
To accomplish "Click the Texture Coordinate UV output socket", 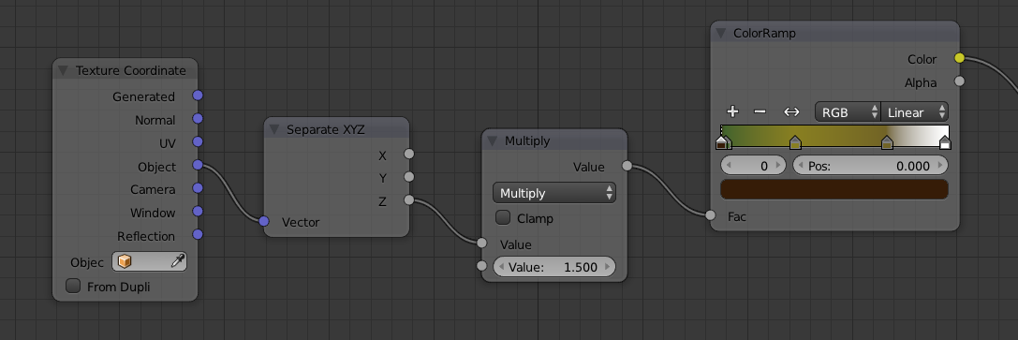I will click(x=198, y=142).
